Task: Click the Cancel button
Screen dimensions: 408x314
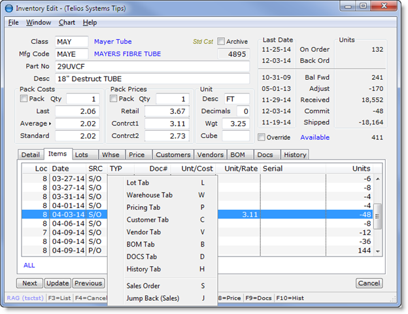Action: pos(369,283)
